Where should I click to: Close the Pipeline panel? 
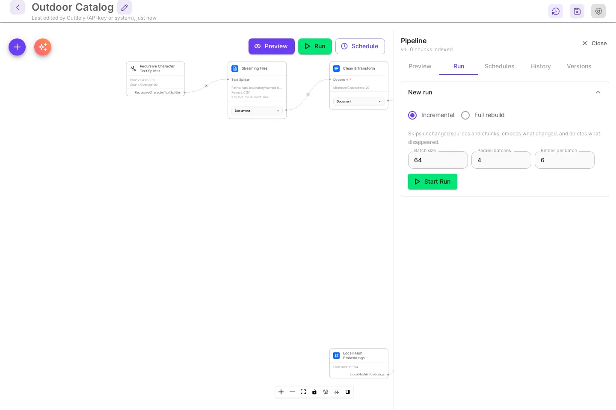click(594, 43)
